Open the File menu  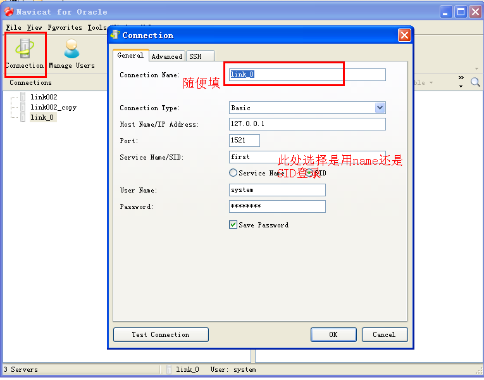13,27
